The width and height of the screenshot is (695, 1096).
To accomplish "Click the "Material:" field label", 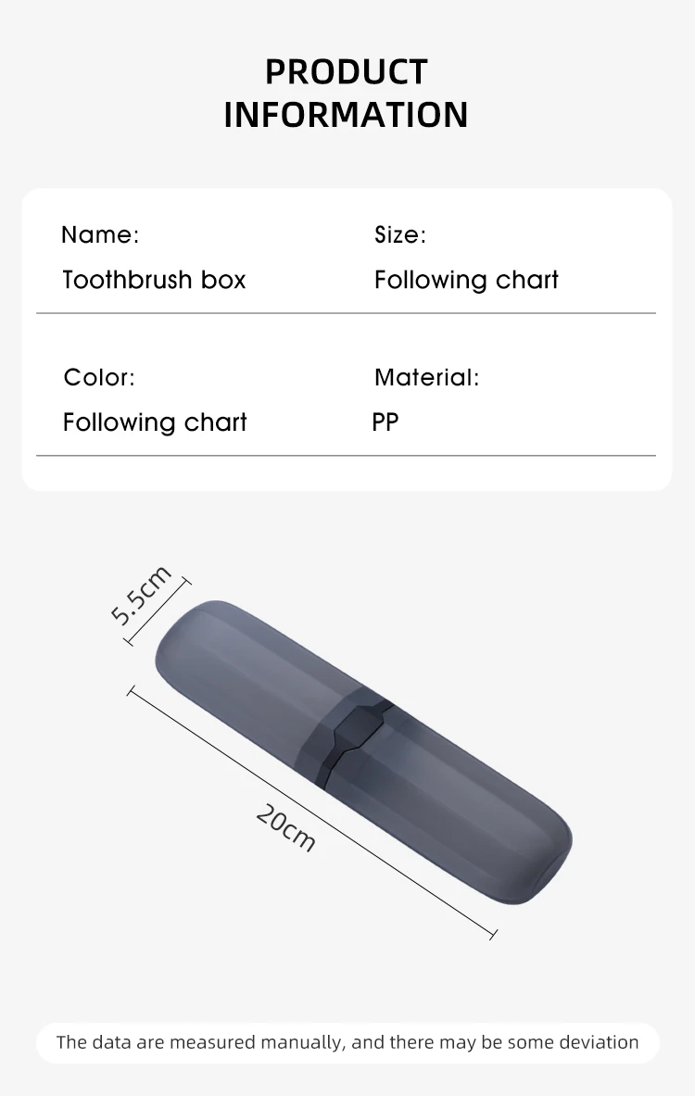I will (x=426, y=378).
